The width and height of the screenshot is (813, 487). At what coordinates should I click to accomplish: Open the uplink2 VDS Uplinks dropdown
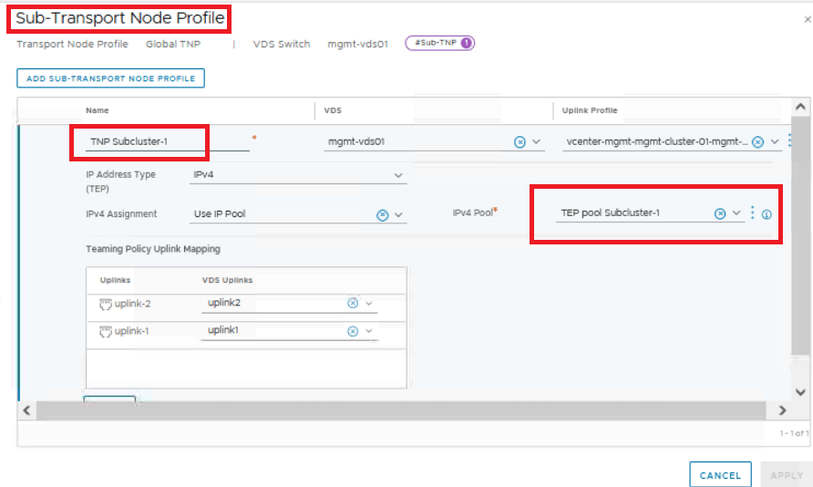click(369, 304)
